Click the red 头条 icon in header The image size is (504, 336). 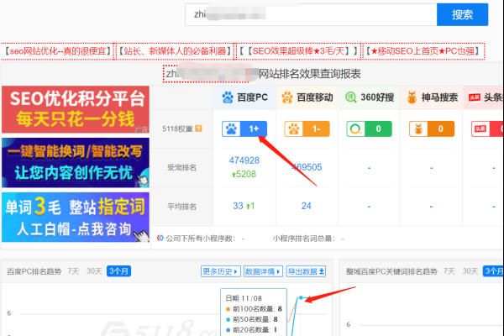point(475,97)
